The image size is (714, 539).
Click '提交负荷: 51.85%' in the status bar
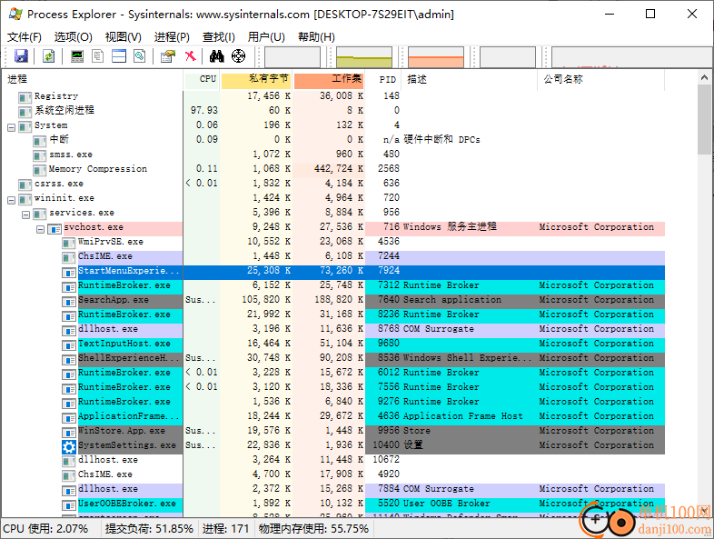tap(149, 529)
